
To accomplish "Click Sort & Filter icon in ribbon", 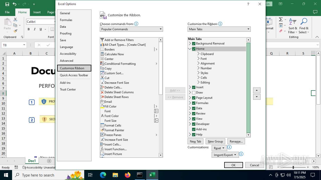I will (292, 21).
